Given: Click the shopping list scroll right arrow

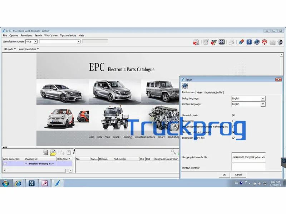Looking at the screenshot, I should pos(70,170).
